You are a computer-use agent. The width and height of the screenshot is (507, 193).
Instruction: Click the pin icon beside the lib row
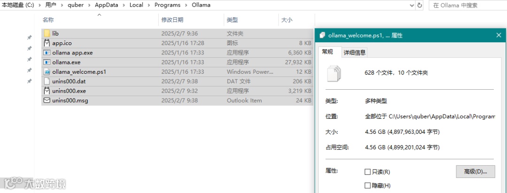[x=29, y=38]
